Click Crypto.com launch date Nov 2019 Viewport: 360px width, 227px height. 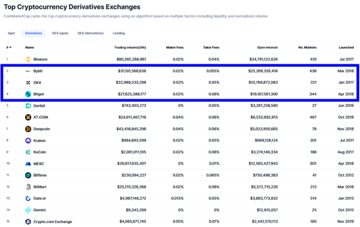click(x=346, y=222)
